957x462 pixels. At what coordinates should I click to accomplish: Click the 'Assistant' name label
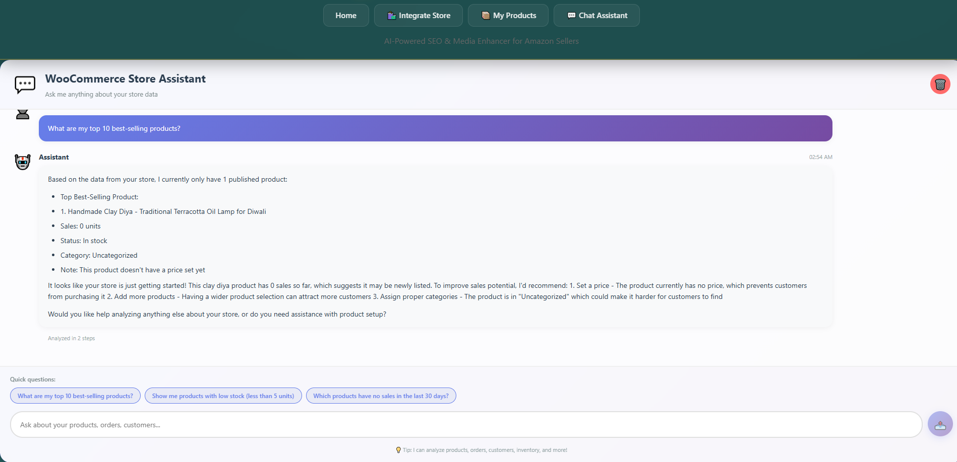(54, 157)
